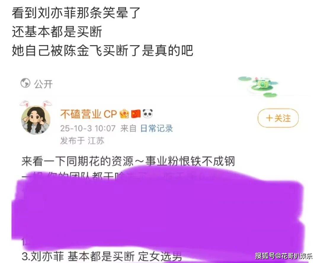Open the crown VIP badge beside username
This screenshot has width=320, height=263.
[124, 114]
